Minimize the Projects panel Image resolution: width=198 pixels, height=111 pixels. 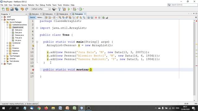pyautogui.click(x=26, y=14)
